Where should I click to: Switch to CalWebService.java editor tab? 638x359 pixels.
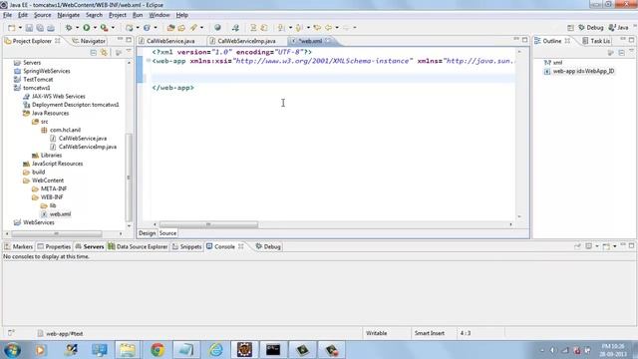166,41
